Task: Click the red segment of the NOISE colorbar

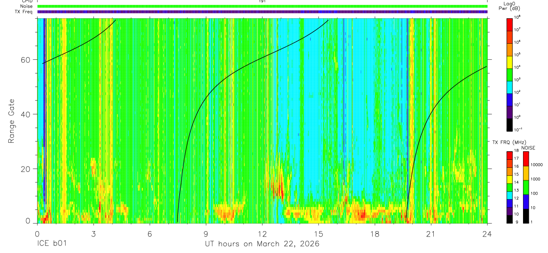Action: 526,158
